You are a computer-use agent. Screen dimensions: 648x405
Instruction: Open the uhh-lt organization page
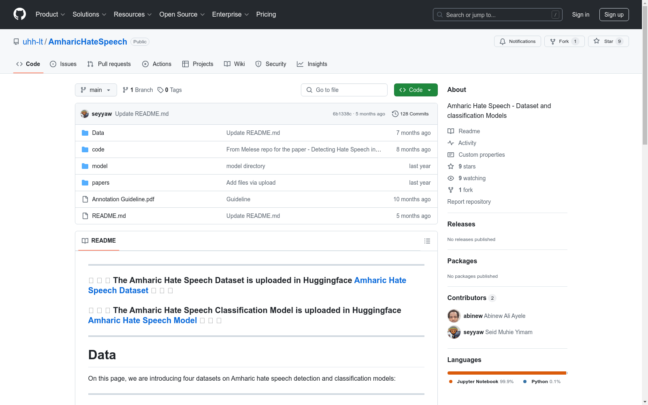(x=33, y=42)
